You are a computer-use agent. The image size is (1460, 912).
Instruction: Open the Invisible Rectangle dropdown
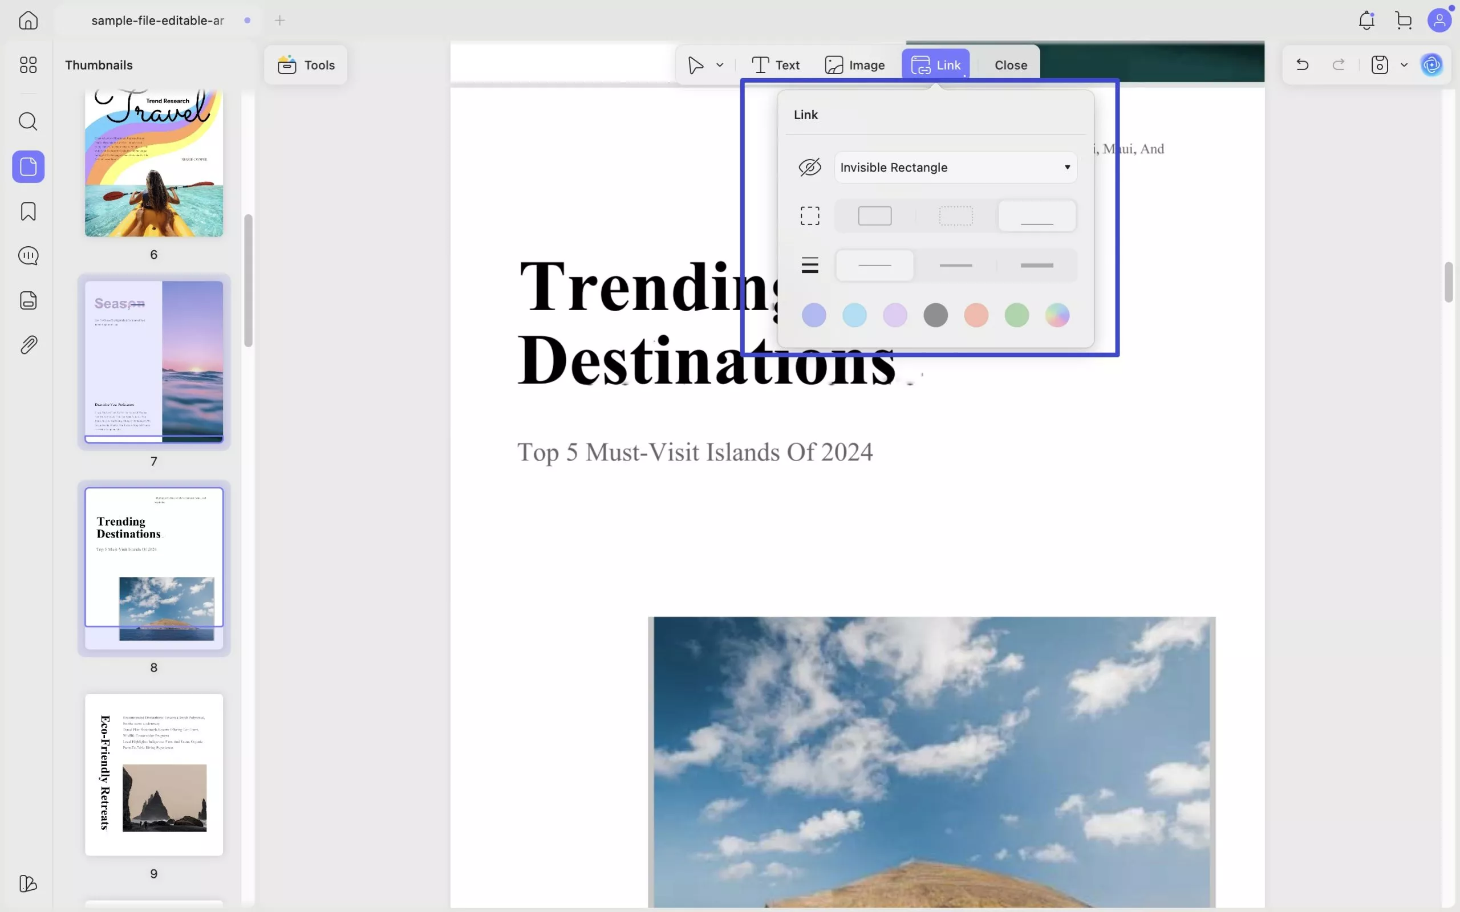pos(956,167)
